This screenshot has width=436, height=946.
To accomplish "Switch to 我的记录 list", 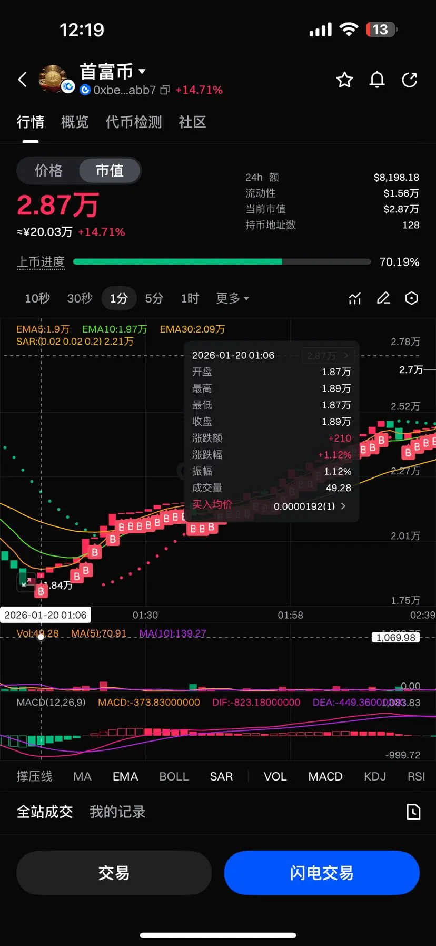I will 117,812.
